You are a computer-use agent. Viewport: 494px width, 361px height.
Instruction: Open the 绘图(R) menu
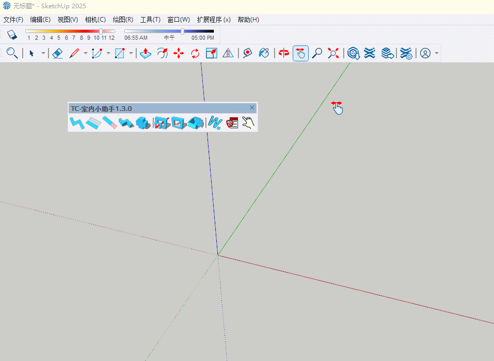[123, 20]
